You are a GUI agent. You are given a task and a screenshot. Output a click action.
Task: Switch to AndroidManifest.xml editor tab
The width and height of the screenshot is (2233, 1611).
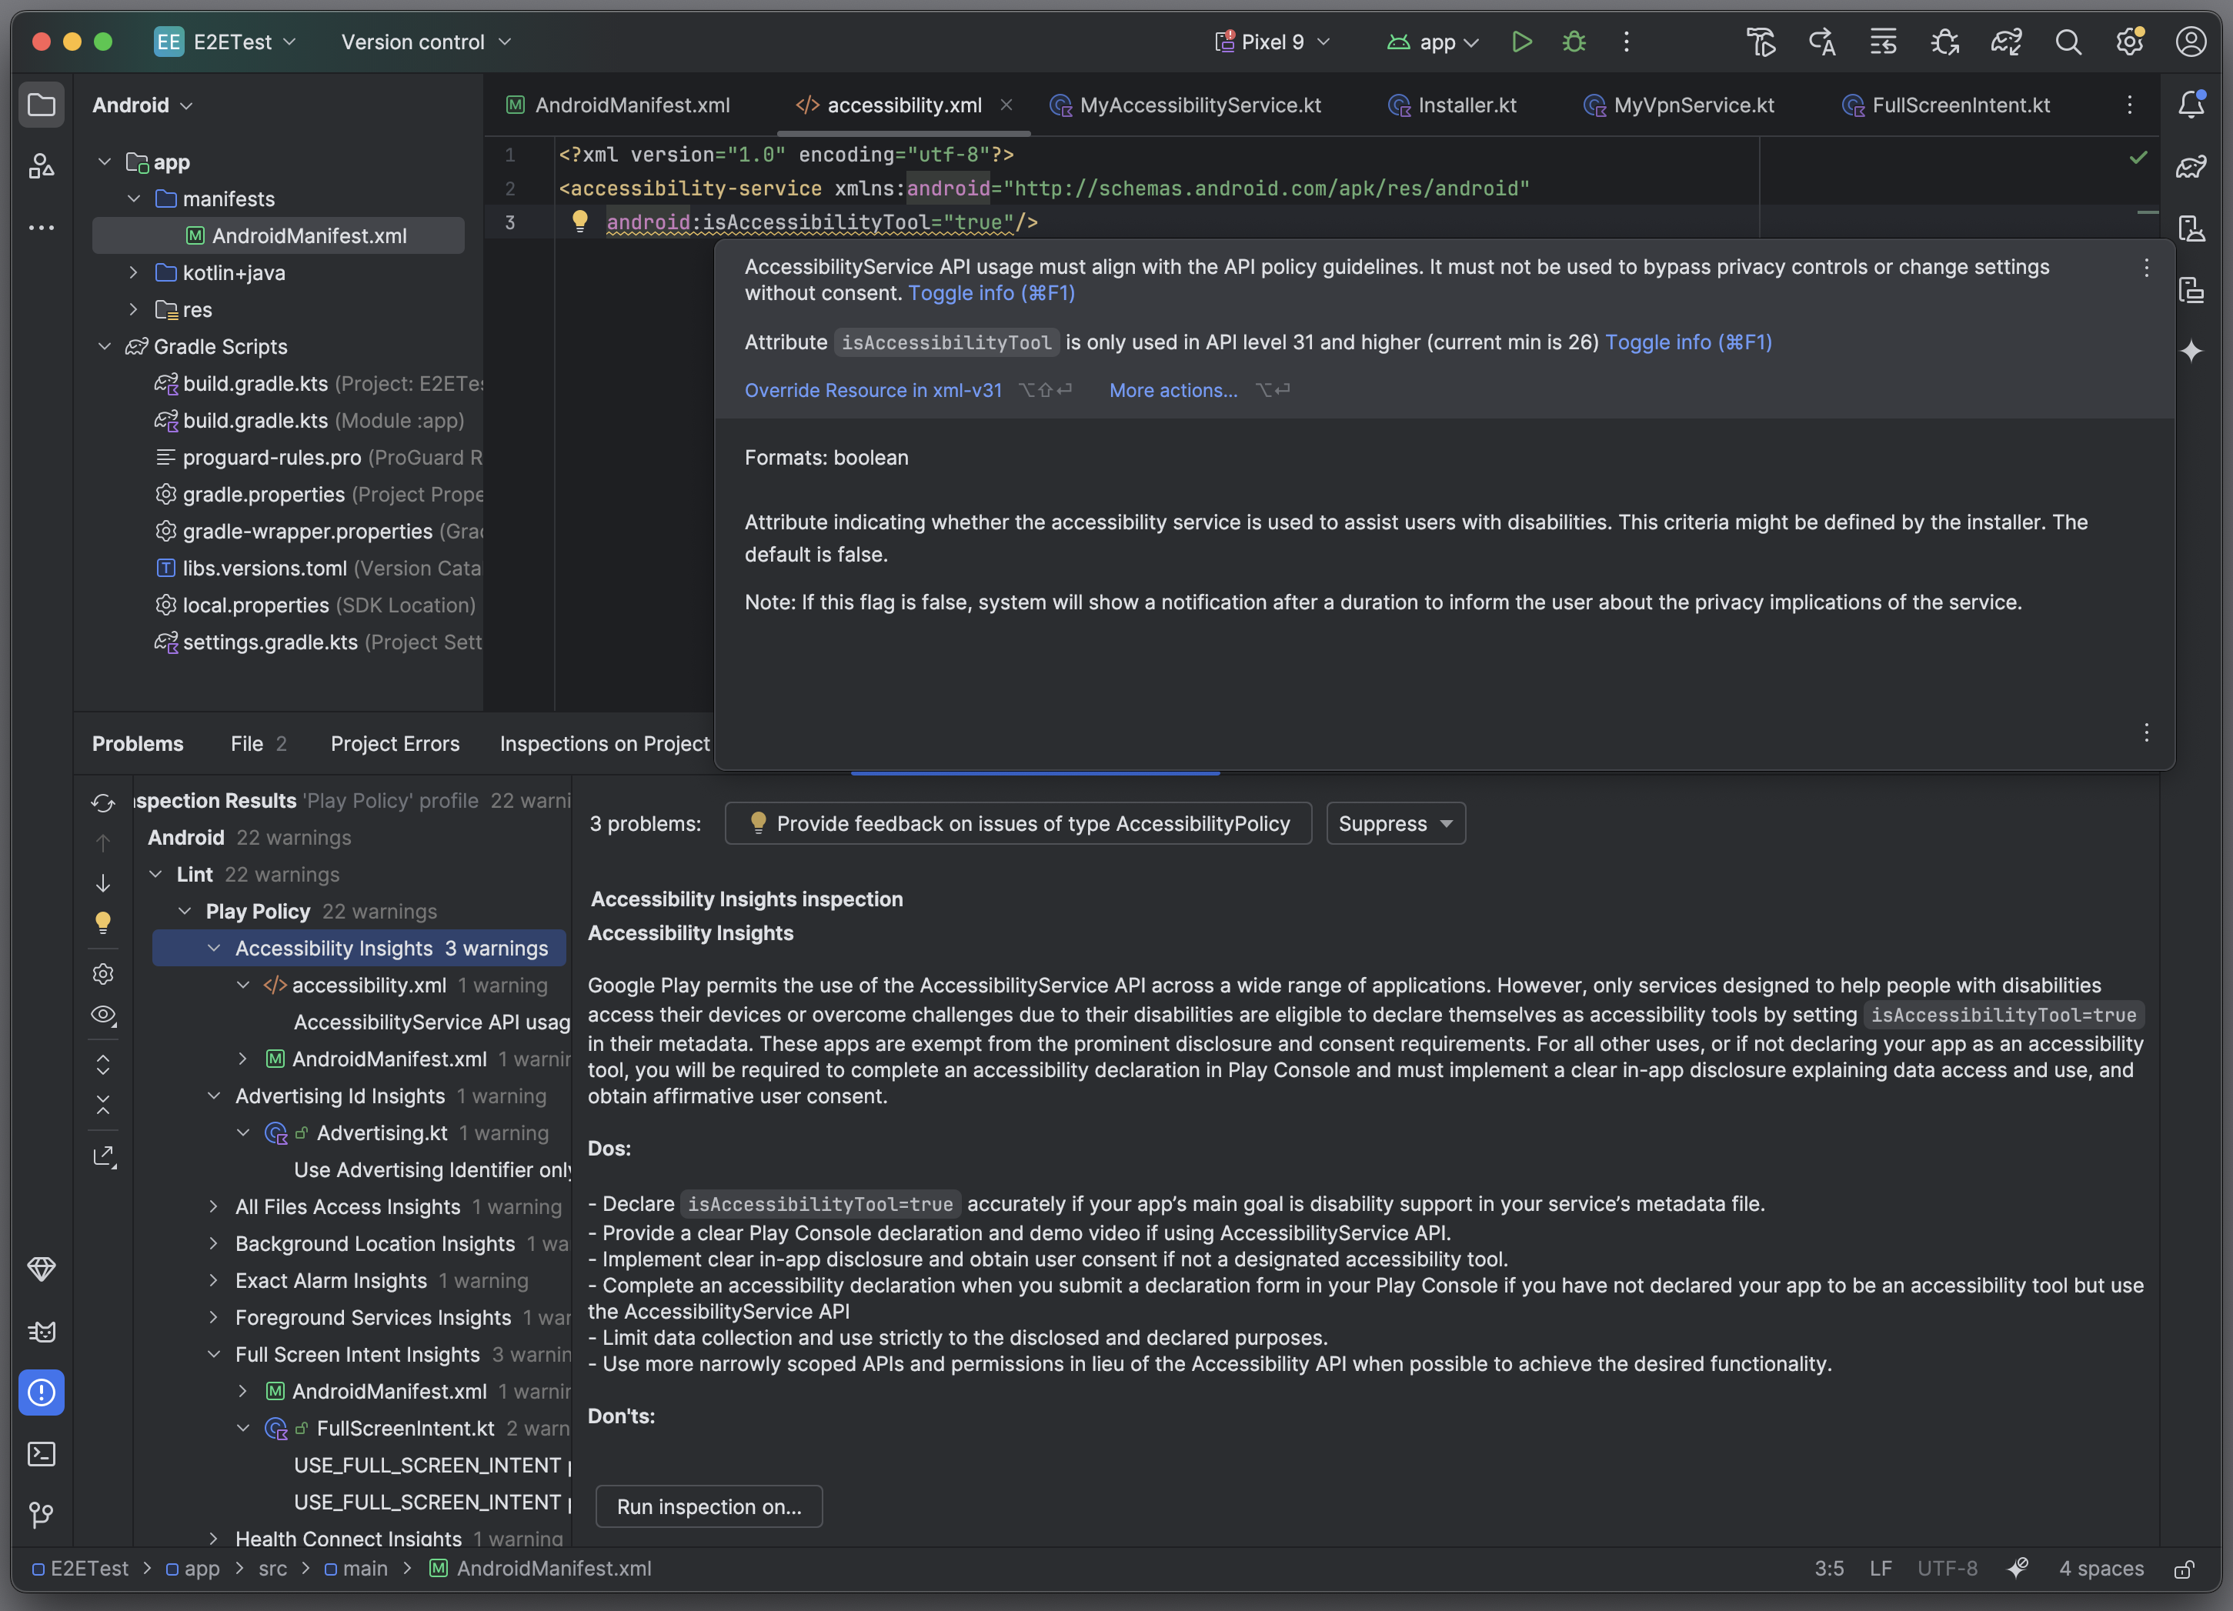coord(619,105)
